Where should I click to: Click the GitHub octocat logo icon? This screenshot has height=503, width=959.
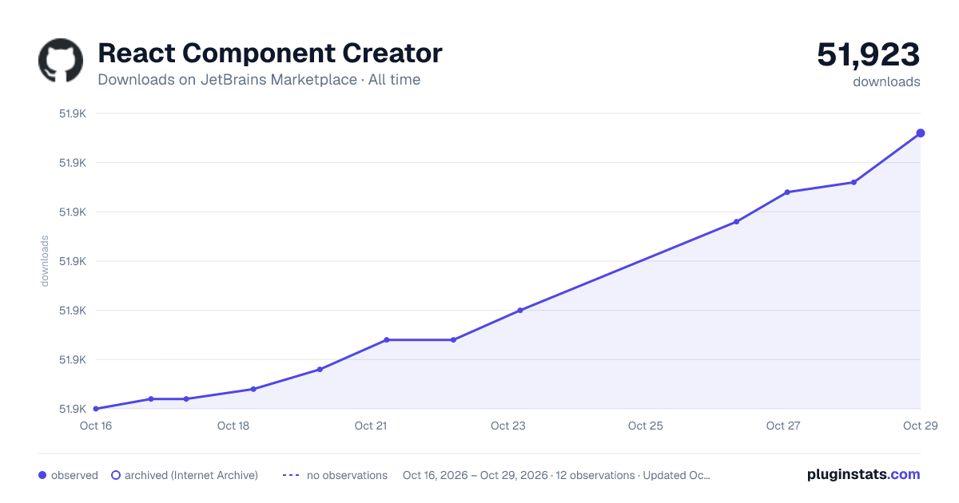pyautogui.click(x=61, y=61)
